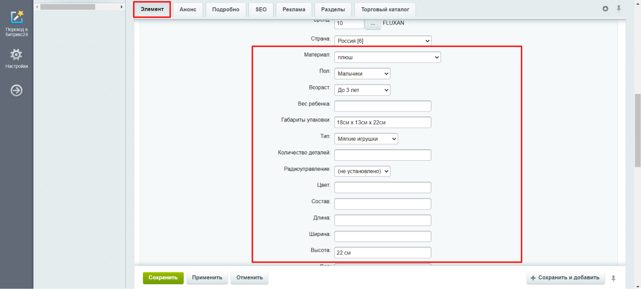Switch to the Анонс tab
The image size is (641, 289).
click(x=188, y=9)
